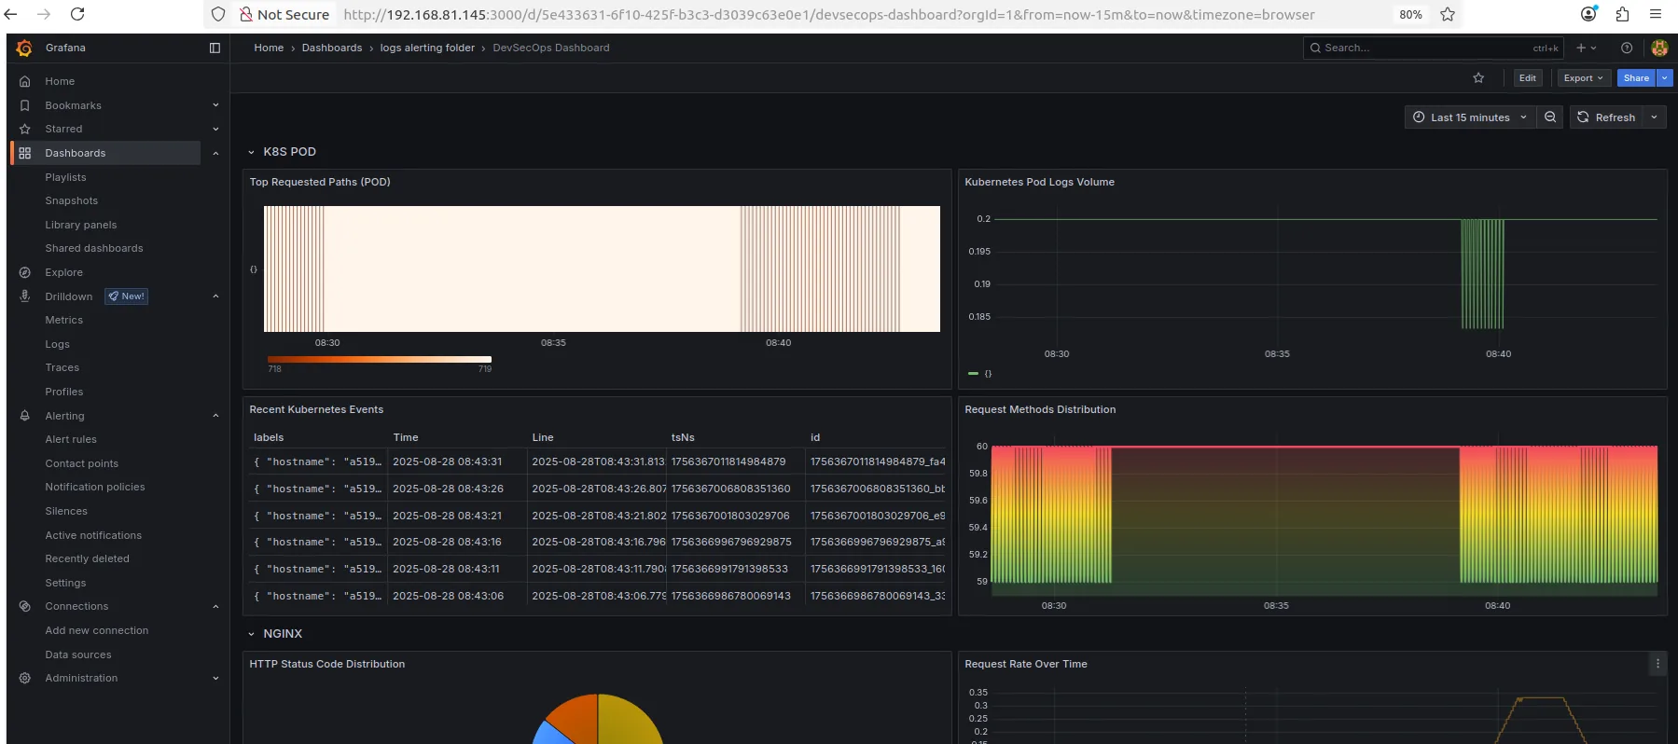The height and width of the screenshot is (744, 1678).
Task: Collapse the NGINX row
Action: click(251, 634)
